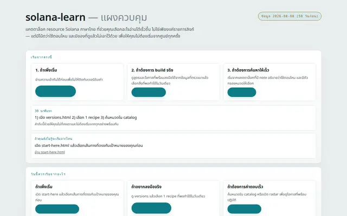Click the line "1) เปิด versions.html 2) เลือก 1 recipe…"
Viewport: 347px width, 216px height.
pyautogui.click(x=86, y=118)
